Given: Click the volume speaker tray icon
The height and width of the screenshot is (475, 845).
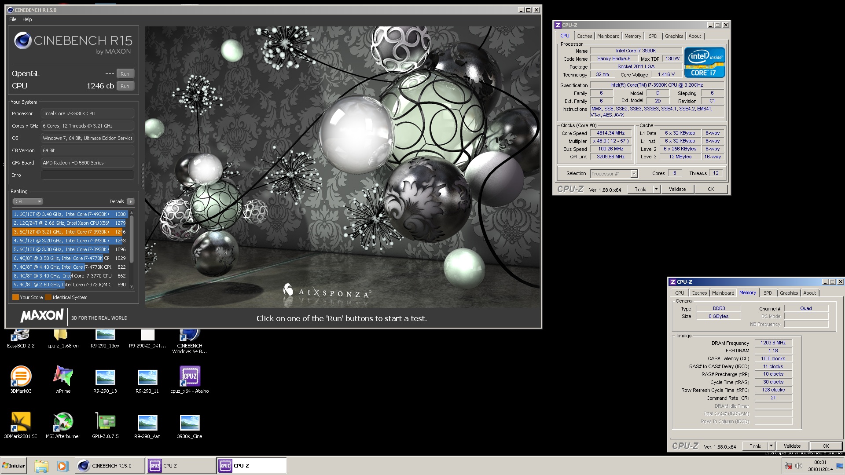Looking at the screenshot, I should click(x=799, y=466).
